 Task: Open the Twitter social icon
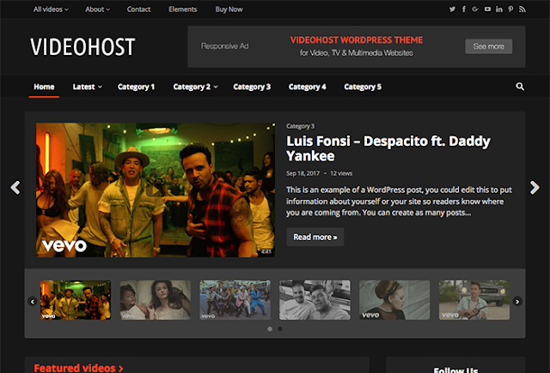[x=452, y=9]
